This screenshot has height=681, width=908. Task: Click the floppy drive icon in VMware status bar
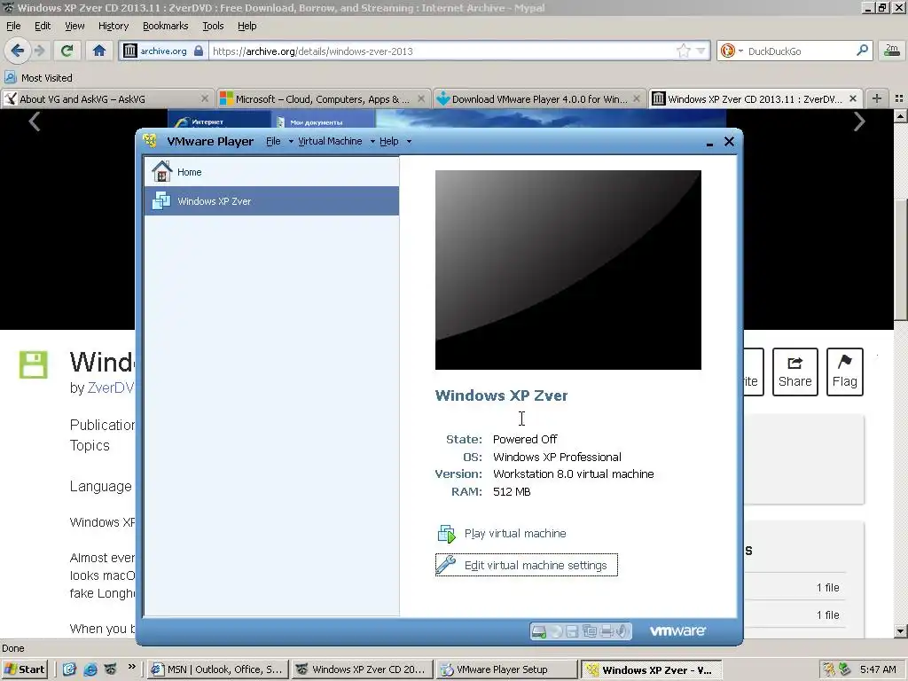click(x=572, y=631)
